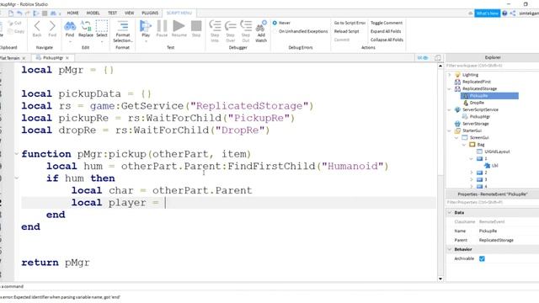Open the PLUGINS ribbon tab

pyautogui.click(x=150, y=13)
